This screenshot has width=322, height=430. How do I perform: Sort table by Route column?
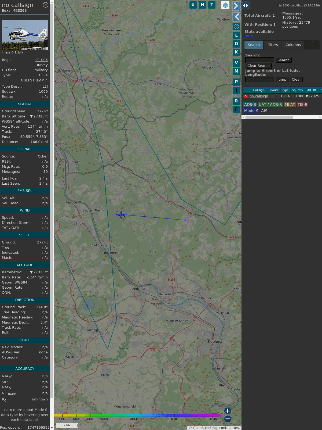275,90
